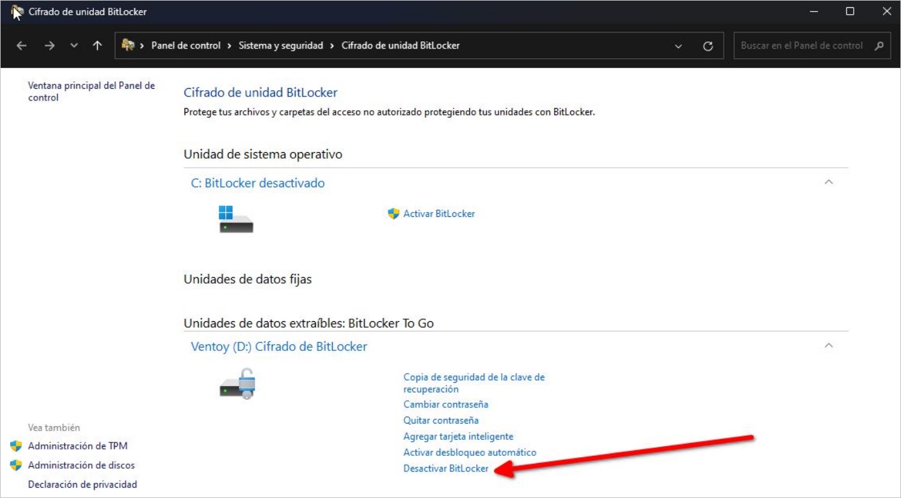Enable Activar desbloqueo automático
The width and height of the screenshot is (901, 498).
point(470,453)
